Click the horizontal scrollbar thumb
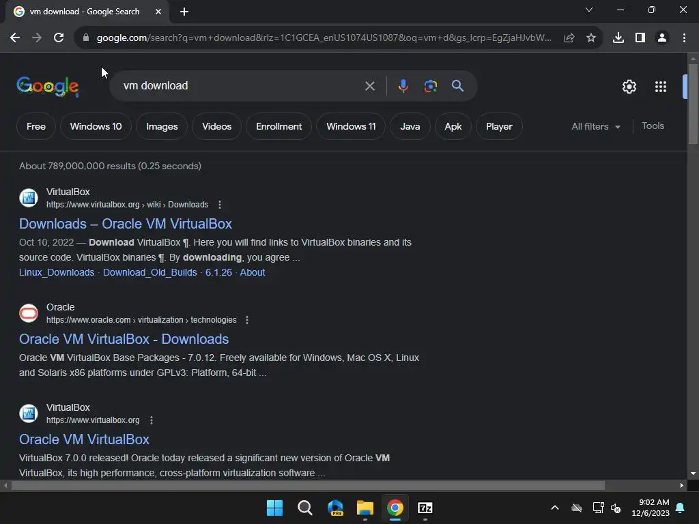699x524 pixels. pyautogui.click(x=308, y=485)
